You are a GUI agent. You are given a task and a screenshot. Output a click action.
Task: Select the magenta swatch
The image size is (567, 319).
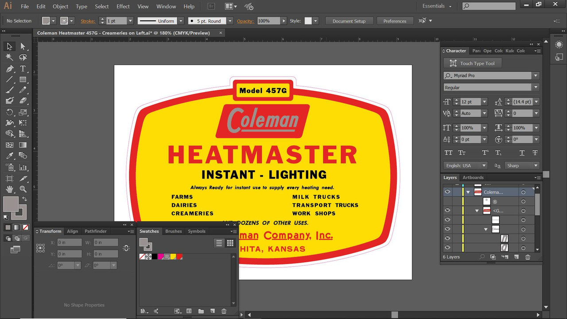161,257
